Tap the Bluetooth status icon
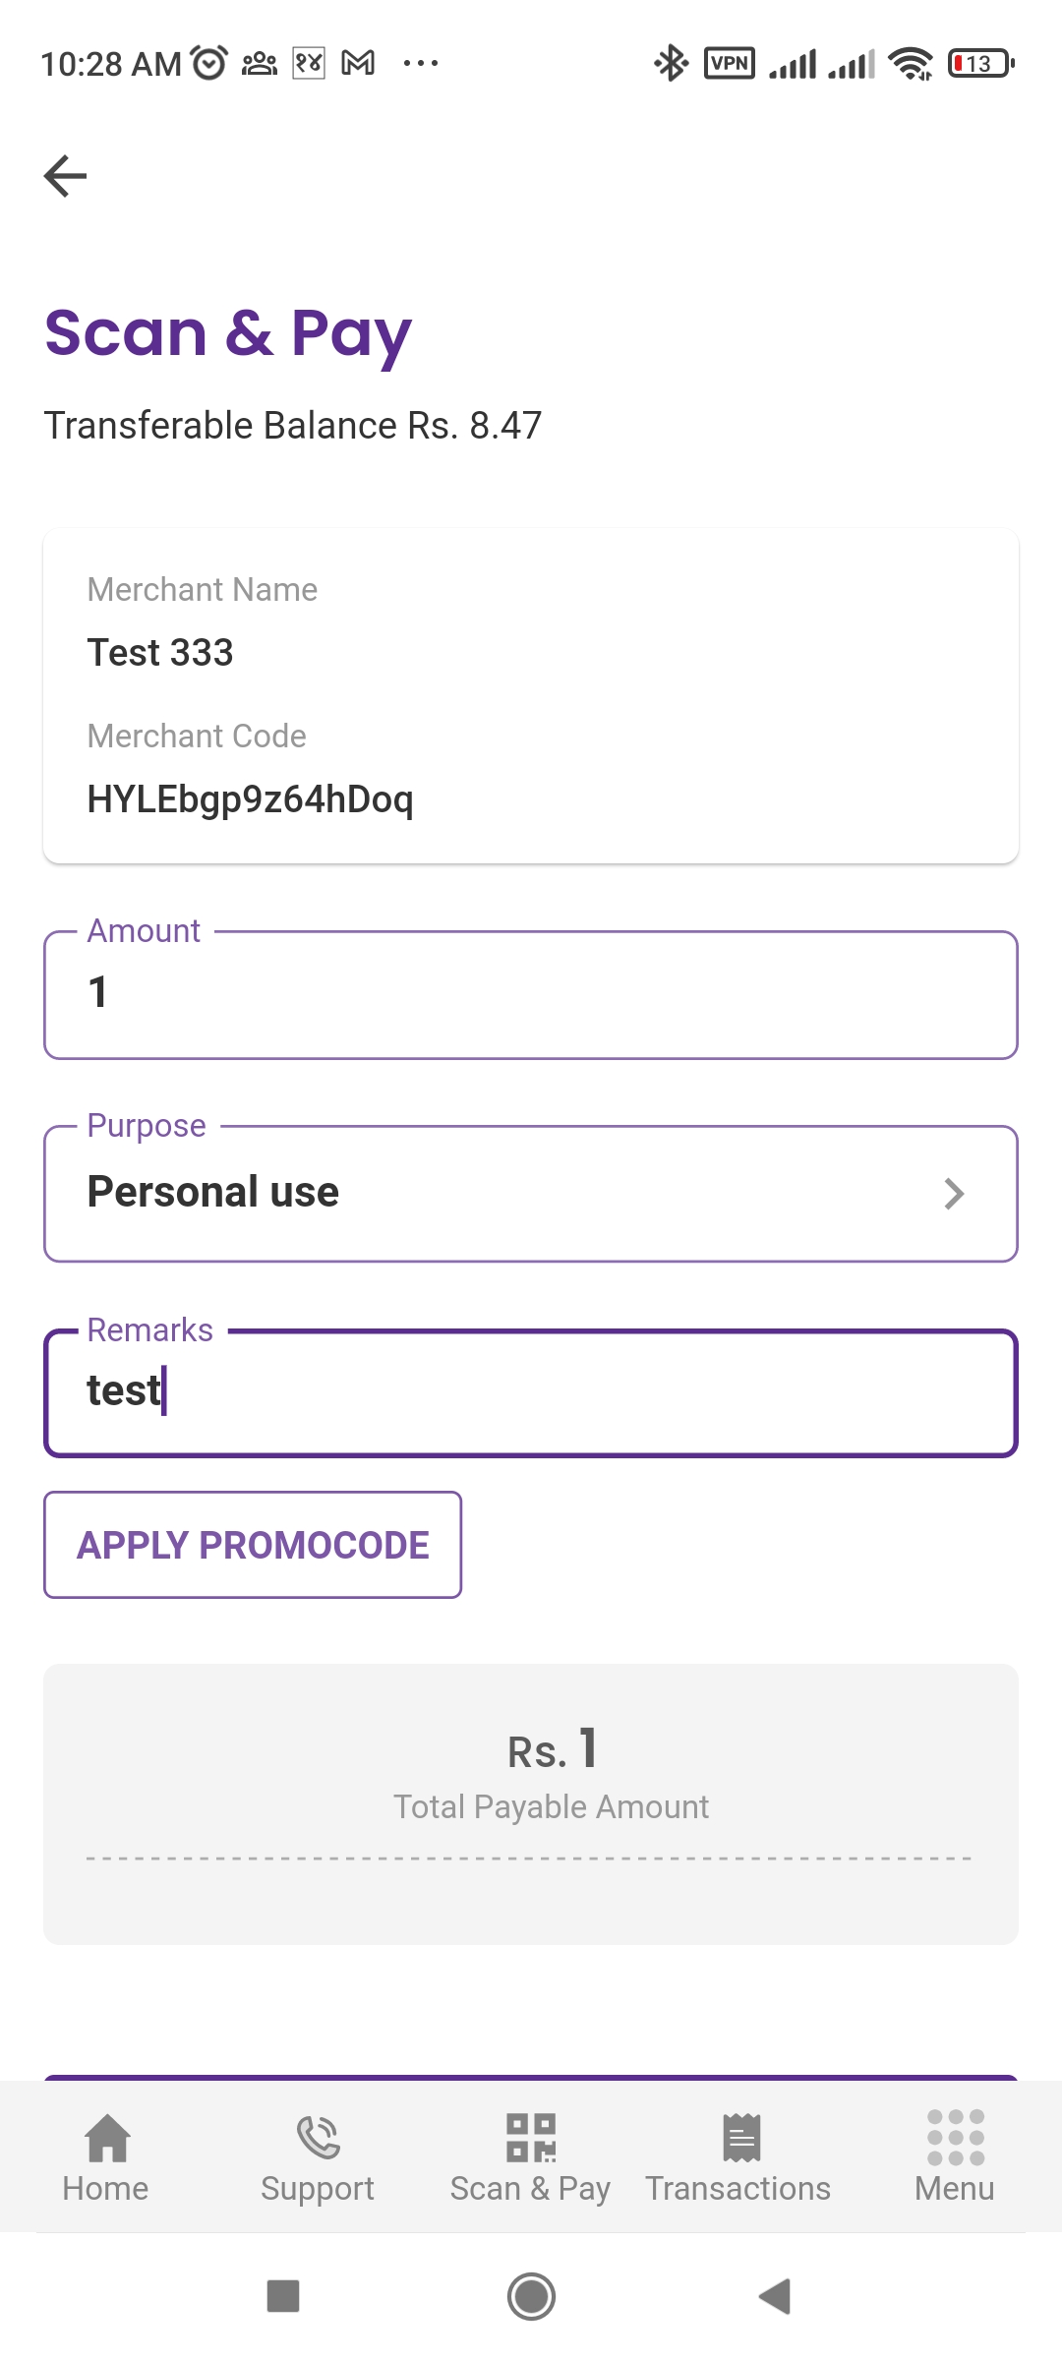1062x2360 pixels. 672,64
